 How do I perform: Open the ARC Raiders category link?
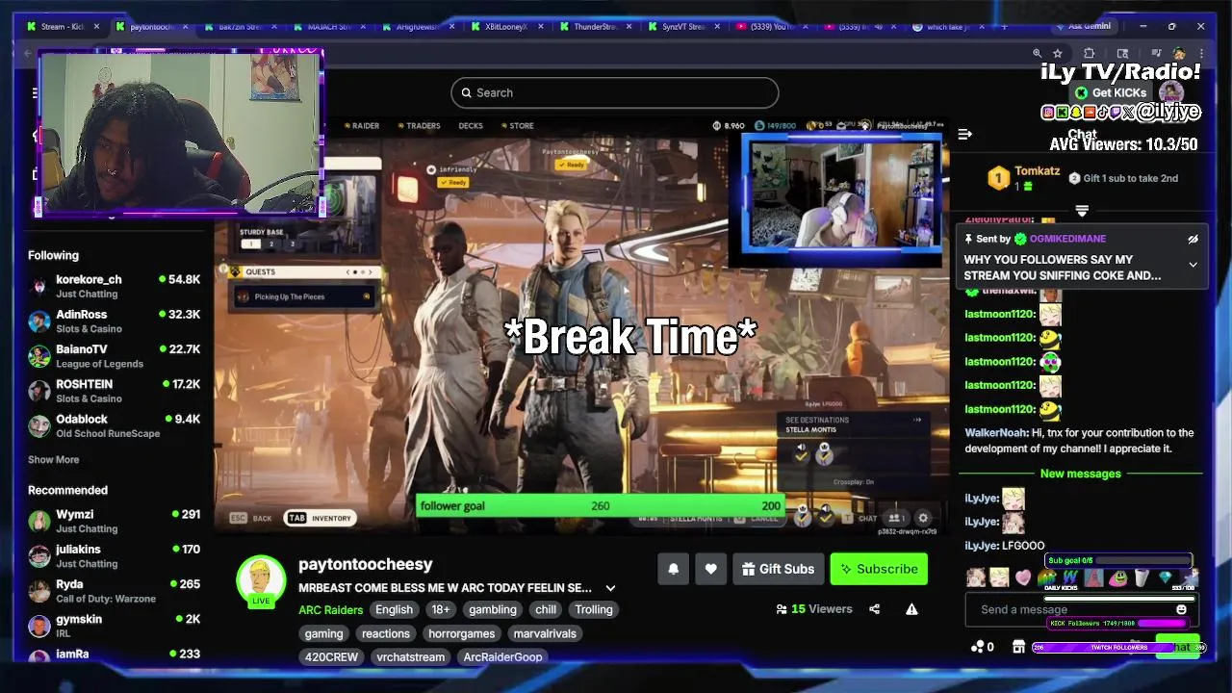330,609
